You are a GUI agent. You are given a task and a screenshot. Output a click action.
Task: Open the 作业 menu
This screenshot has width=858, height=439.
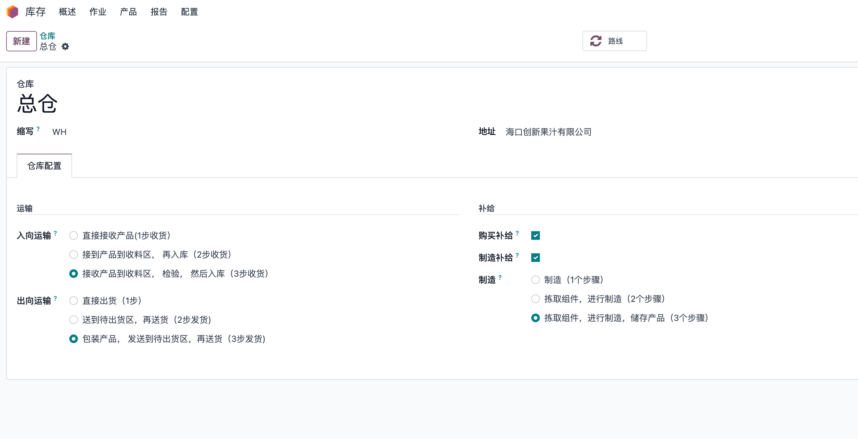98,12
